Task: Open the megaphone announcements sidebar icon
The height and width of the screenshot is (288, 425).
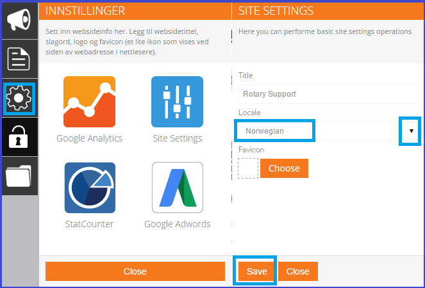Action: 19,19
